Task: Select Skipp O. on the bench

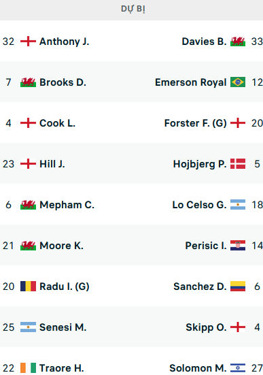Action: [x=206, y=327]
